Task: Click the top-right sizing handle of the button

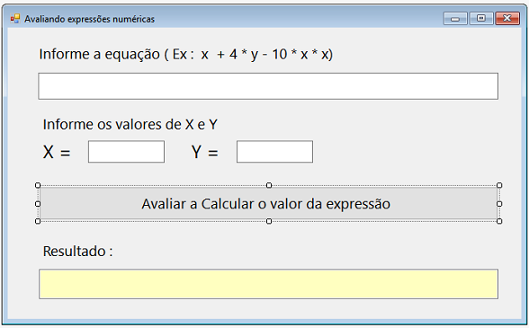Action: pyautogui.click(x=499, y=185)
